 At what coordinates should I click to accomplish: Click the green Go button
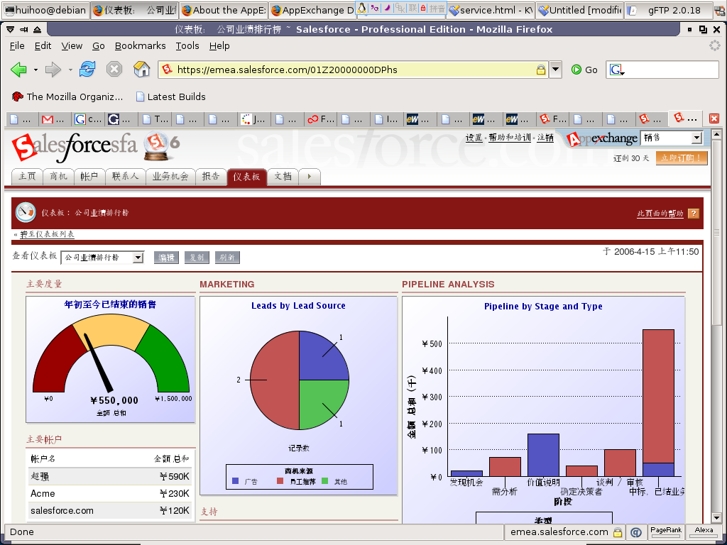click(x=584, y=70)
